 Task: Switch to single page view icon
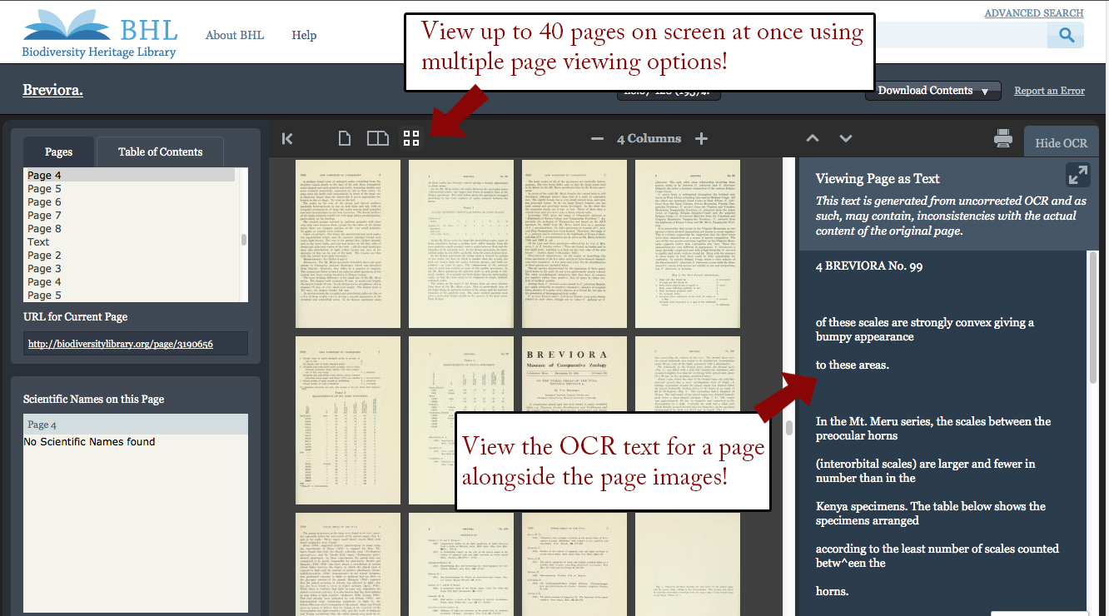(x=345, y=139)
